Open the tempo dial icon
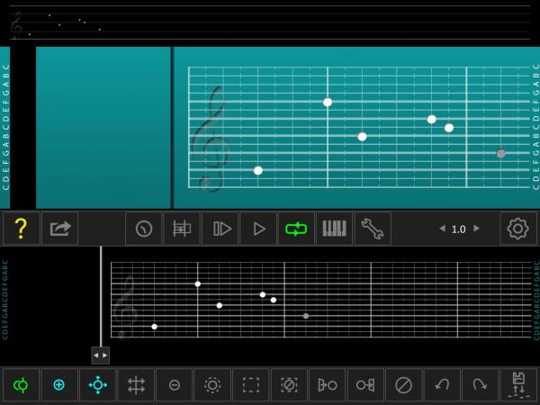Image resolution: width=540 pixels, height=405 pixels. pyautogui.click(x=144, y=229)
